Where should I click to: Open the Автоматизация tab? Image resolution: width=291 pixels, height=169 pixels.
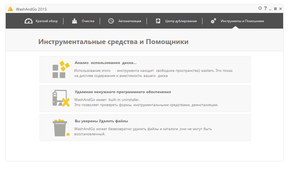(x=125, y=21)
